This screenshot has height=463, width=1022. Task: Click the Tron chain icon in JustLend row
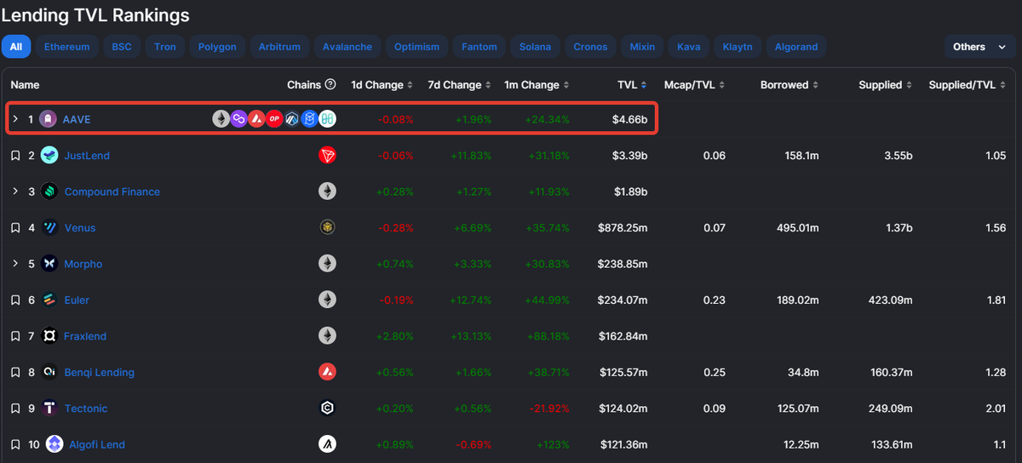coord(327,156)
